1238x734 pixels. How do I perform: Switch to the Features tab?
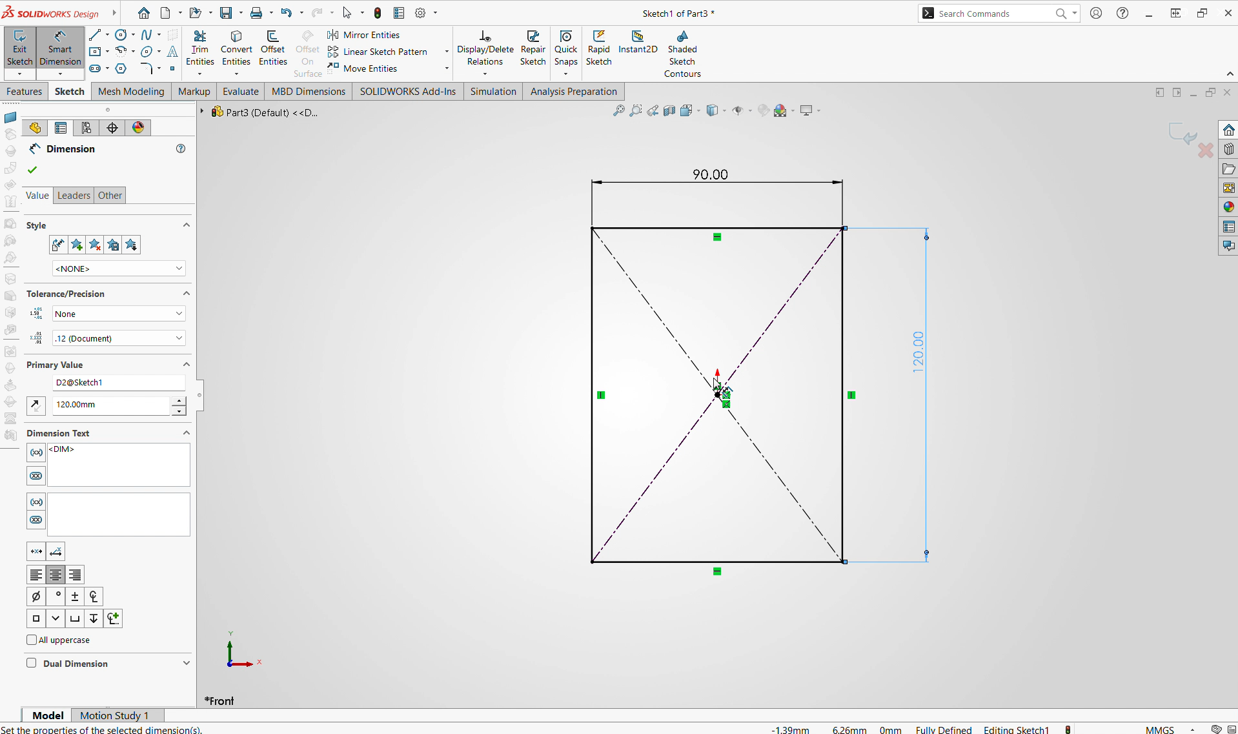(x=25, y=92)
